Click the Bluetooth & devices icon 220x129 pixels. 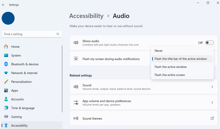pos(6,64)
